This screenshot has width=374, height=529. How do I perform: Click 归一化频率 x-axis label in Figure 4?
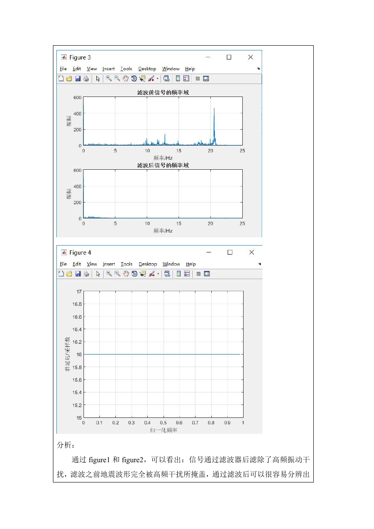[x=163, y=429]
